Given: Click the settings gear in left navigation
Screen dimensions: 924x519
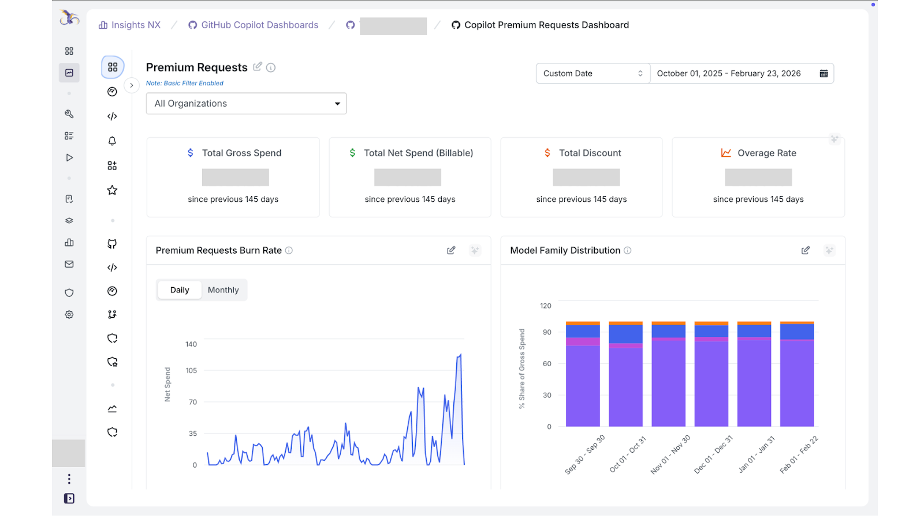Looking at the screenshot, I should tap(69, 315).
